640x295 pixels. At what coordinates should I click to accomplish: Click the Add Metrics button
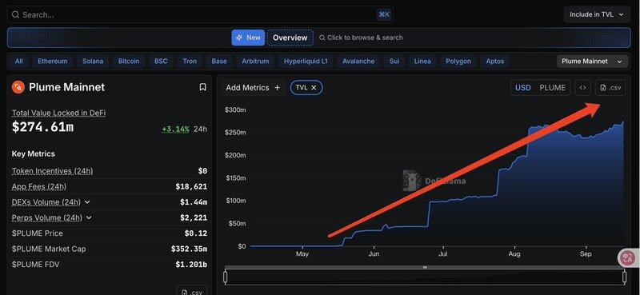[253, 88]
